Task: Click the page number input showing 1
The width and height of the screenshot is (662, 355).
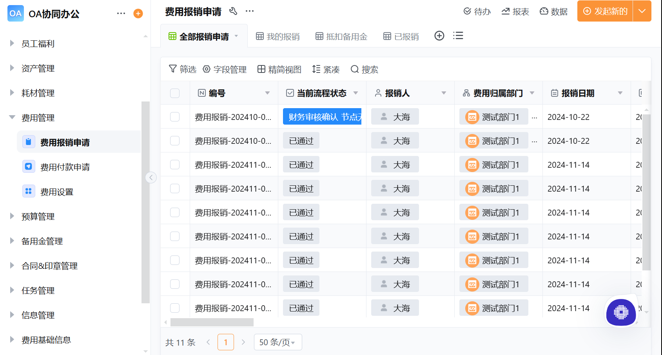Action: 226,342
